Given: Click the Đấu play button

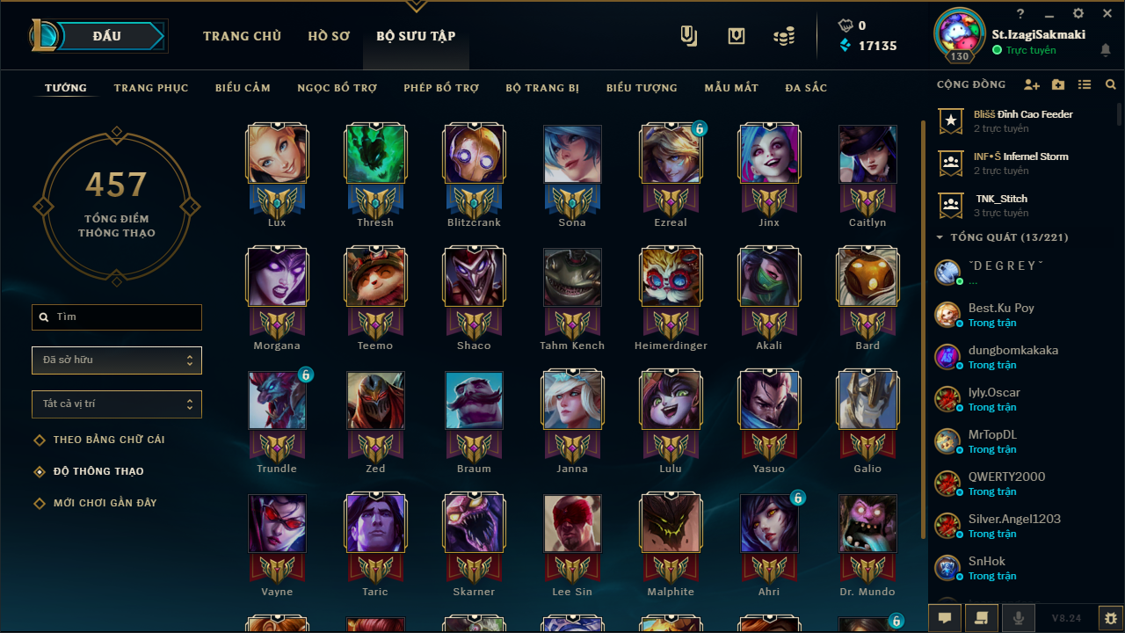Looking at the screenshot, I should [x=107, y=36].
